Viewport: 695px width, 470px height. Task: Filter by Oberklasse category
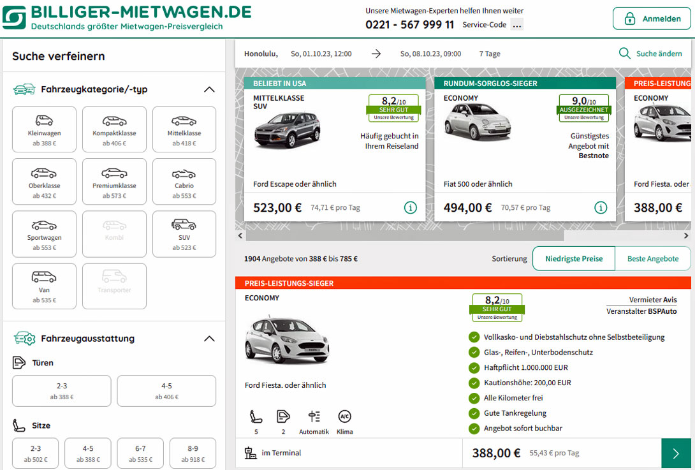45,181
